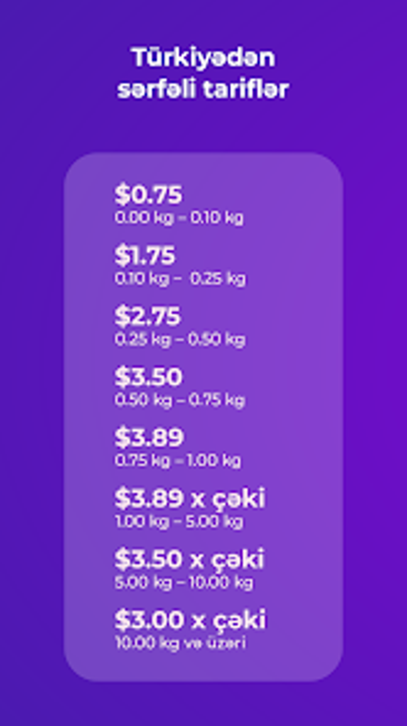Click the 0.00 kg – 0.10 kg range

pos(179,218)
